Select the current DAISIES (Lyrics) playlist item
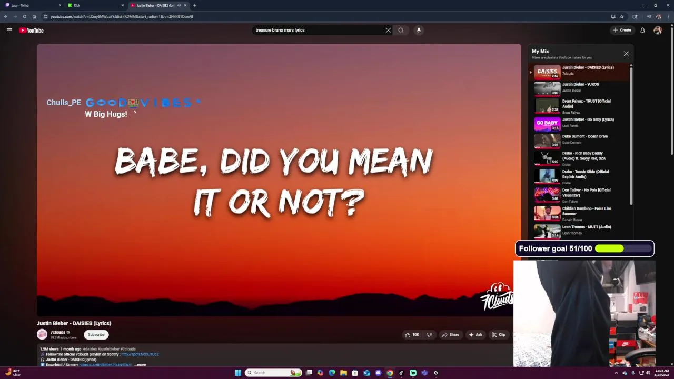The image size is (674, 379). click(x=579, y=72)
